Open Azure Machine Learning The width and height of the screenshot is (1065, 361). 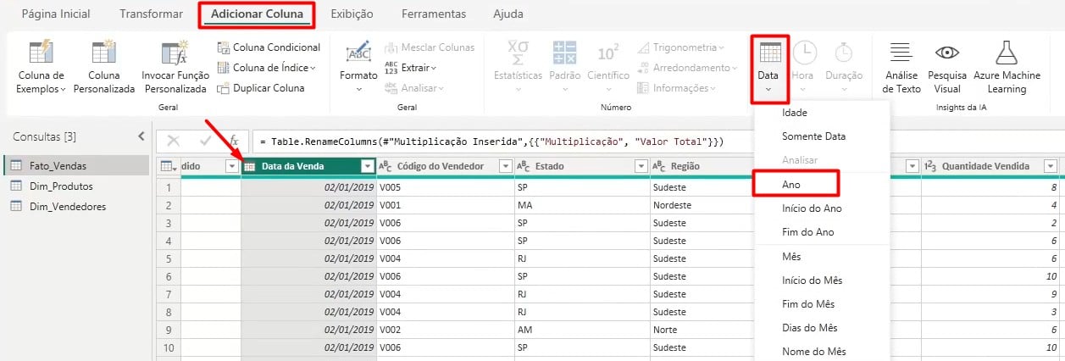[1007, 66]
